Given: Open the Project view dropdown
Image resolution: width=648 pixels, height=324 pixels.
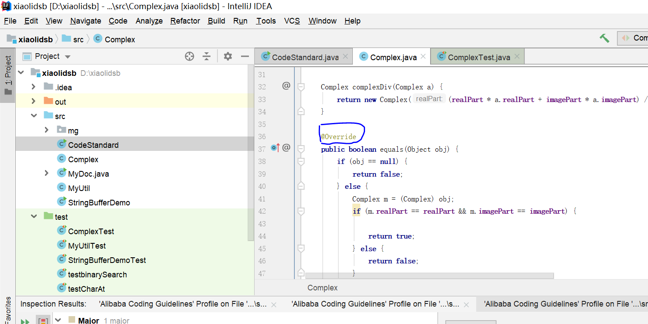Looking at the screenshot, I should (67, 57).
